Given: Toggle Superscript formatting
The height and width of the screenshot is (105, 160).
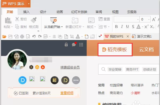Looking at the screenshot, I should (146, 27).
